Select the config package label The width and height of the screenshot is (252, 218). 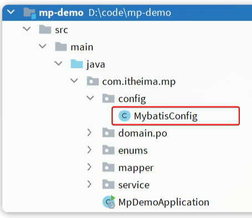(132, 99)
